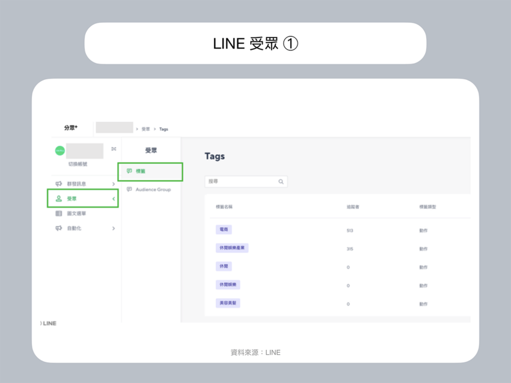Image resolution: width=511 pixels, height=383 pixels.
Task: Click the 受眾 person icon in sidebar
Action: pos(58,199)
